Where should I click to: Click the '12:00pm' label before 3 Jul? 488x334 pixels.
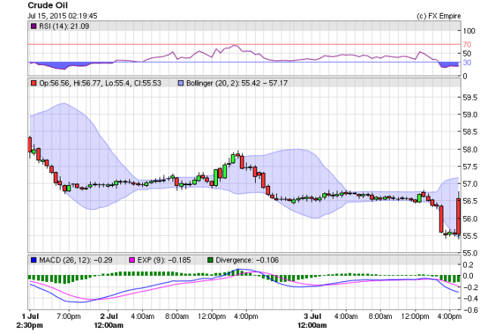(212, 317)
